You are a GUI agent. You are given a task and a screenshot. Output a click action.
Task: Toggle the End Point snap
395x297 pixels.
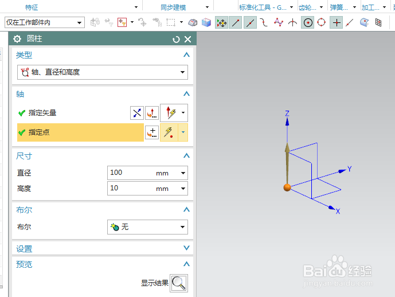(235, 22)
